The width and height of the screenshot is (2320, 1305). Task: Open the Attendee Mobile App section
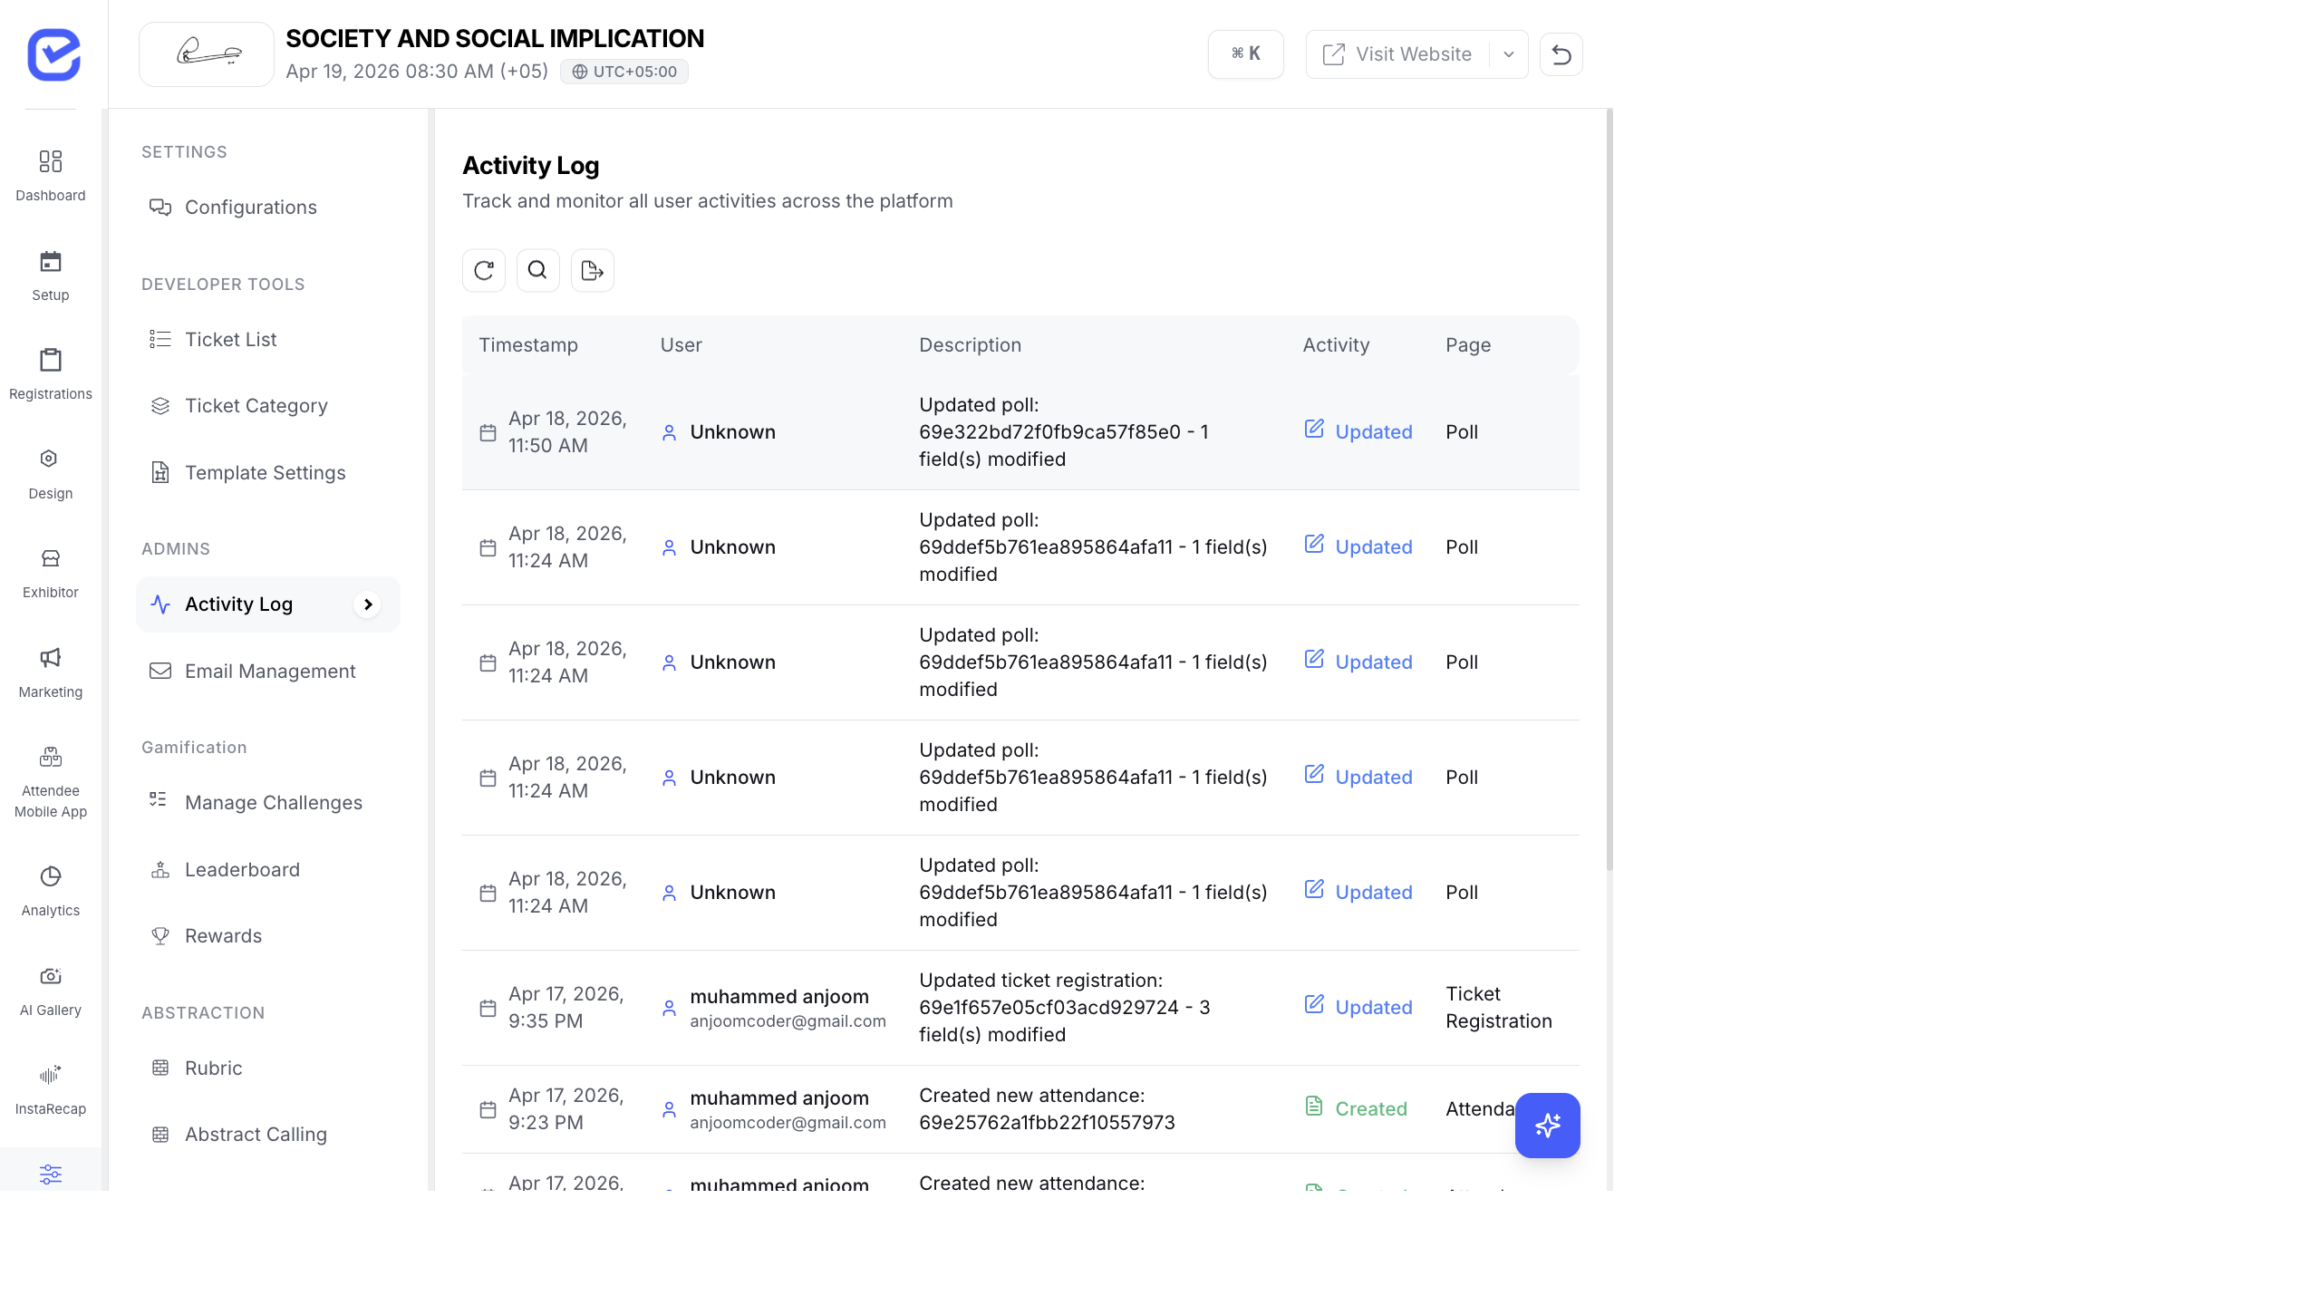click(x=51, y=782)
